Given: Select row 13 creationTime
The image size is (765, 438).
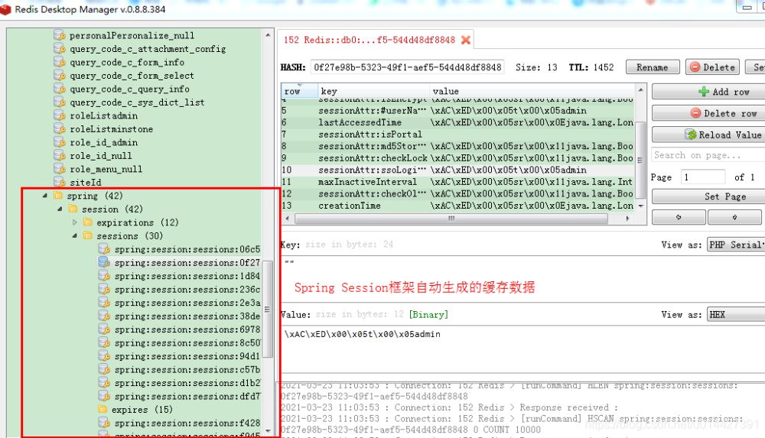Looking at the screenshot, I should (x=457, y=206).
